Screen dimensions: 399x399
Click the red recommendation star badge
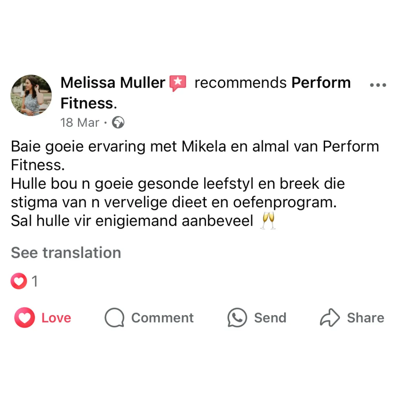click(x=178, y=83)
